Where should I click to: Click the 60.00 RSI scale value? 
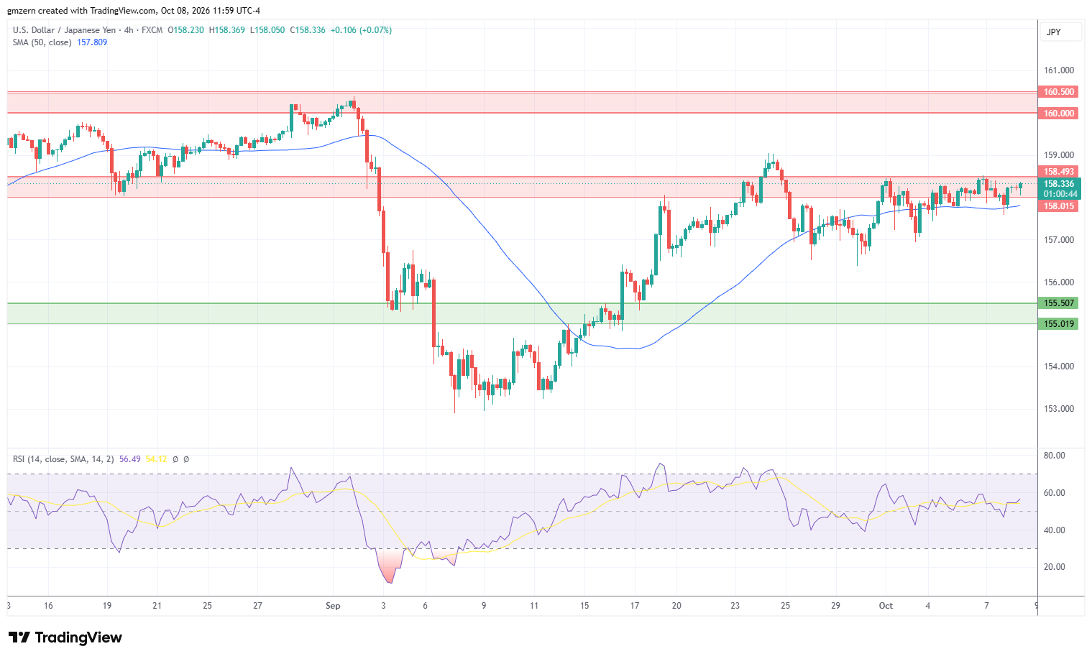1054,493
